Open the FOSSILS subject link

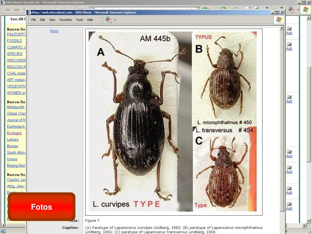(14, 41)
